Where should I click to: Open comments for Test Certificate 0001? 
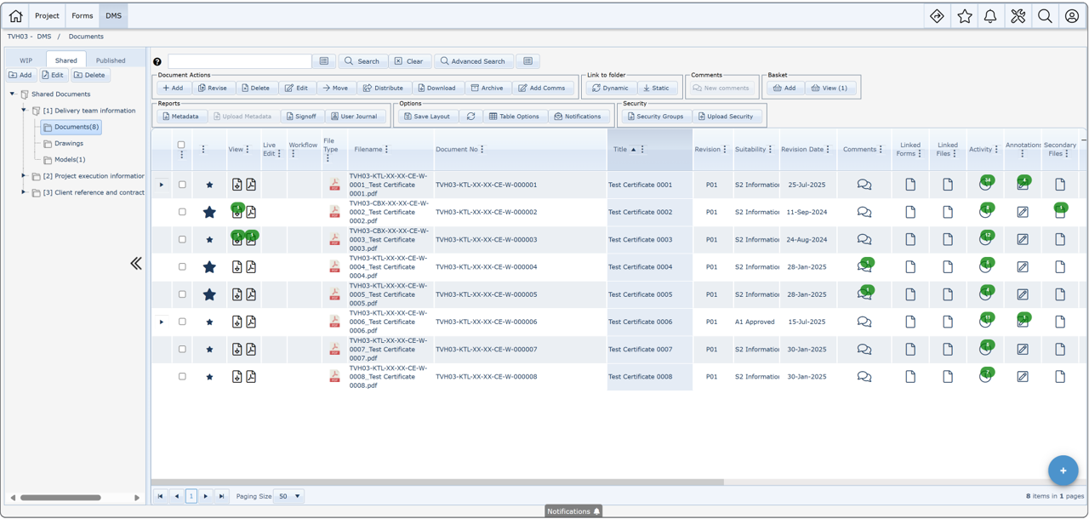click(x=864, y=185)
